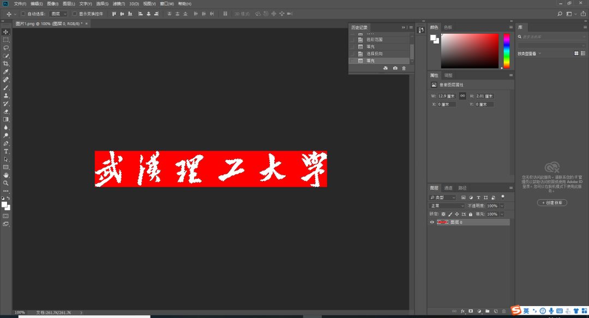Enable the 显示变换控件 checkbox
Image resolution: width=589 pixels, height=318 pixels.
(75, 14)
